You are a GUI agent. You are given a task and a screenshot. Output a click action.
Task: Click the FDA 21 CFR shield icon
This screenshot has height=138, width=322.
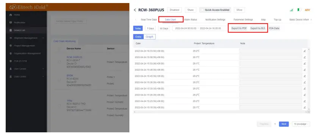[x=11, y=61]
